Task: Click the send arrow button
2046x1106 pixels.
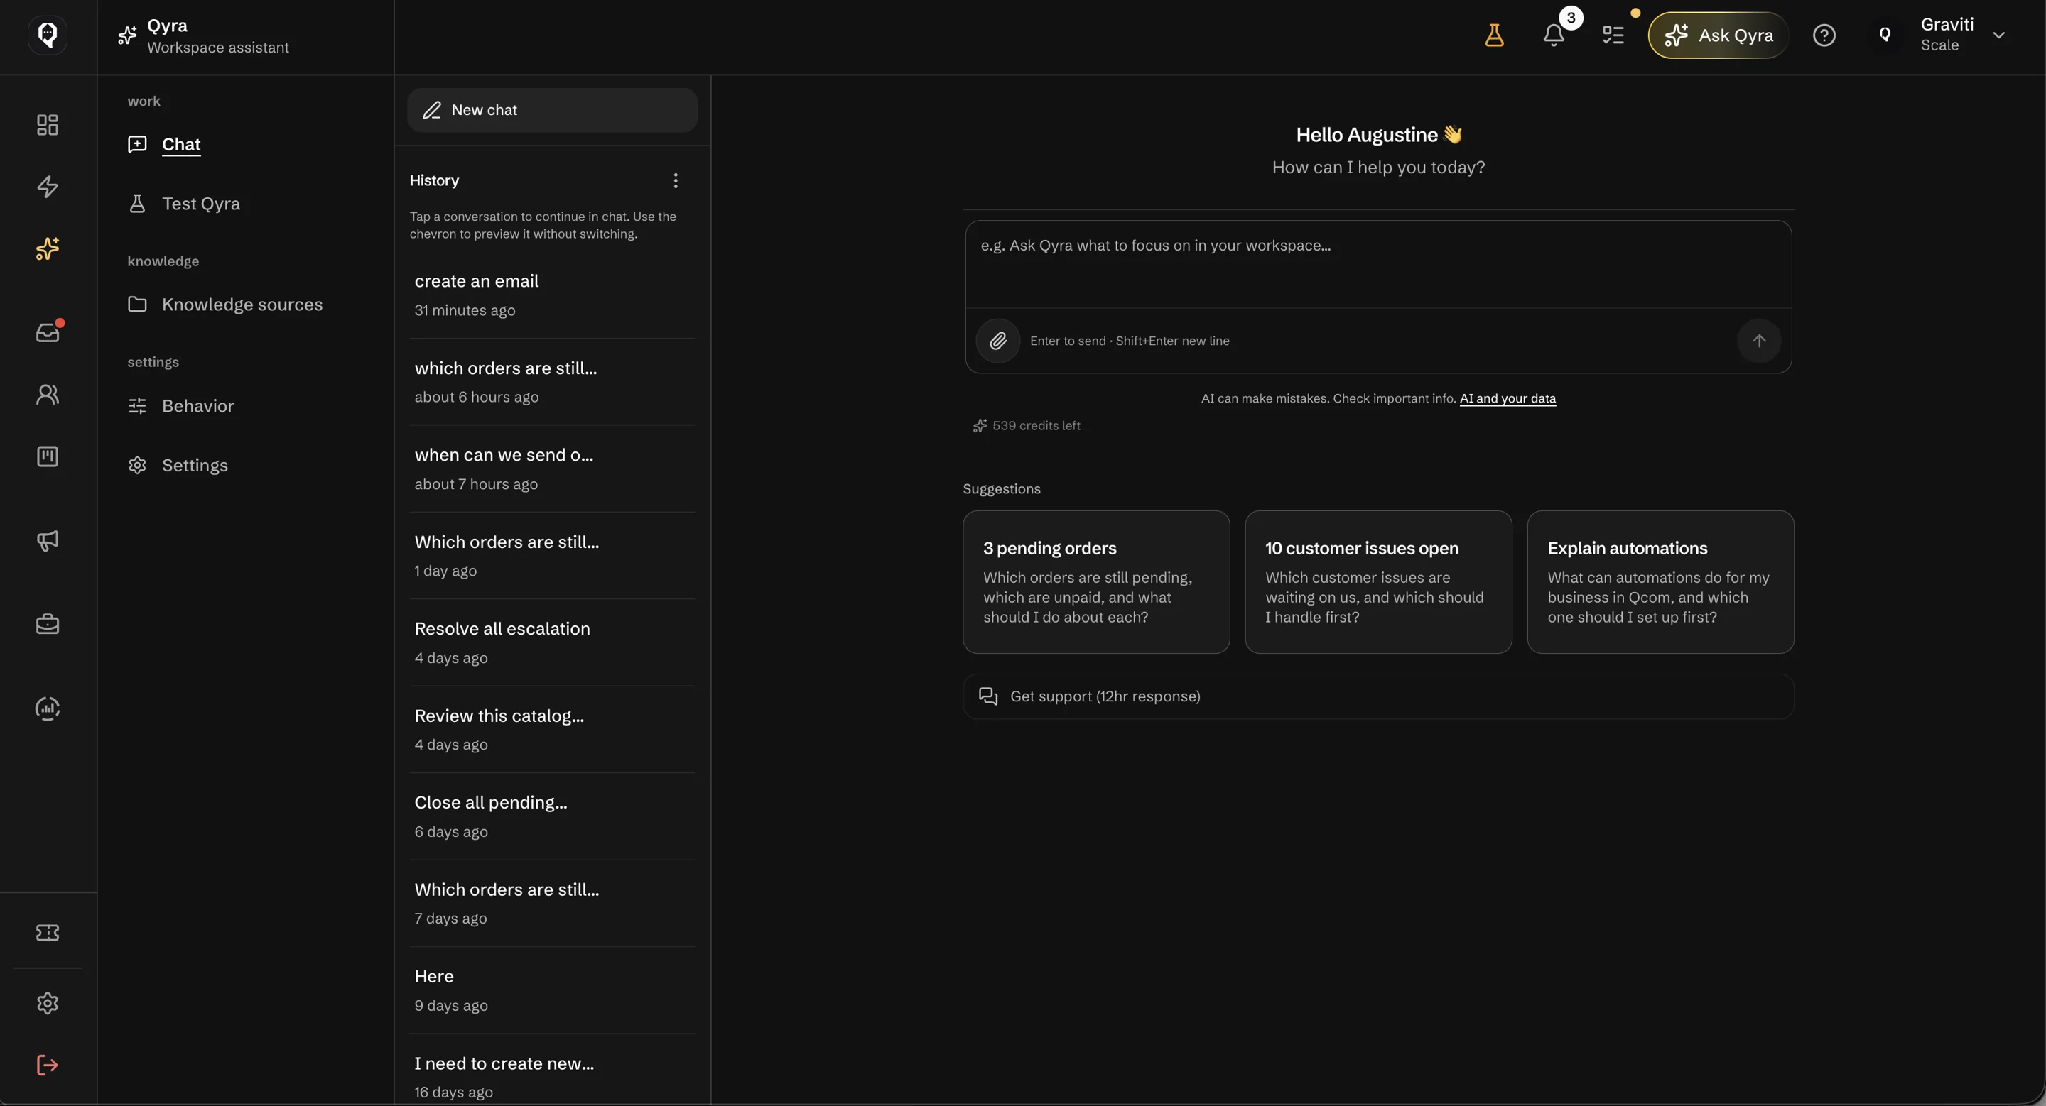Action: pyautogui.click(x=1758, y=340)
